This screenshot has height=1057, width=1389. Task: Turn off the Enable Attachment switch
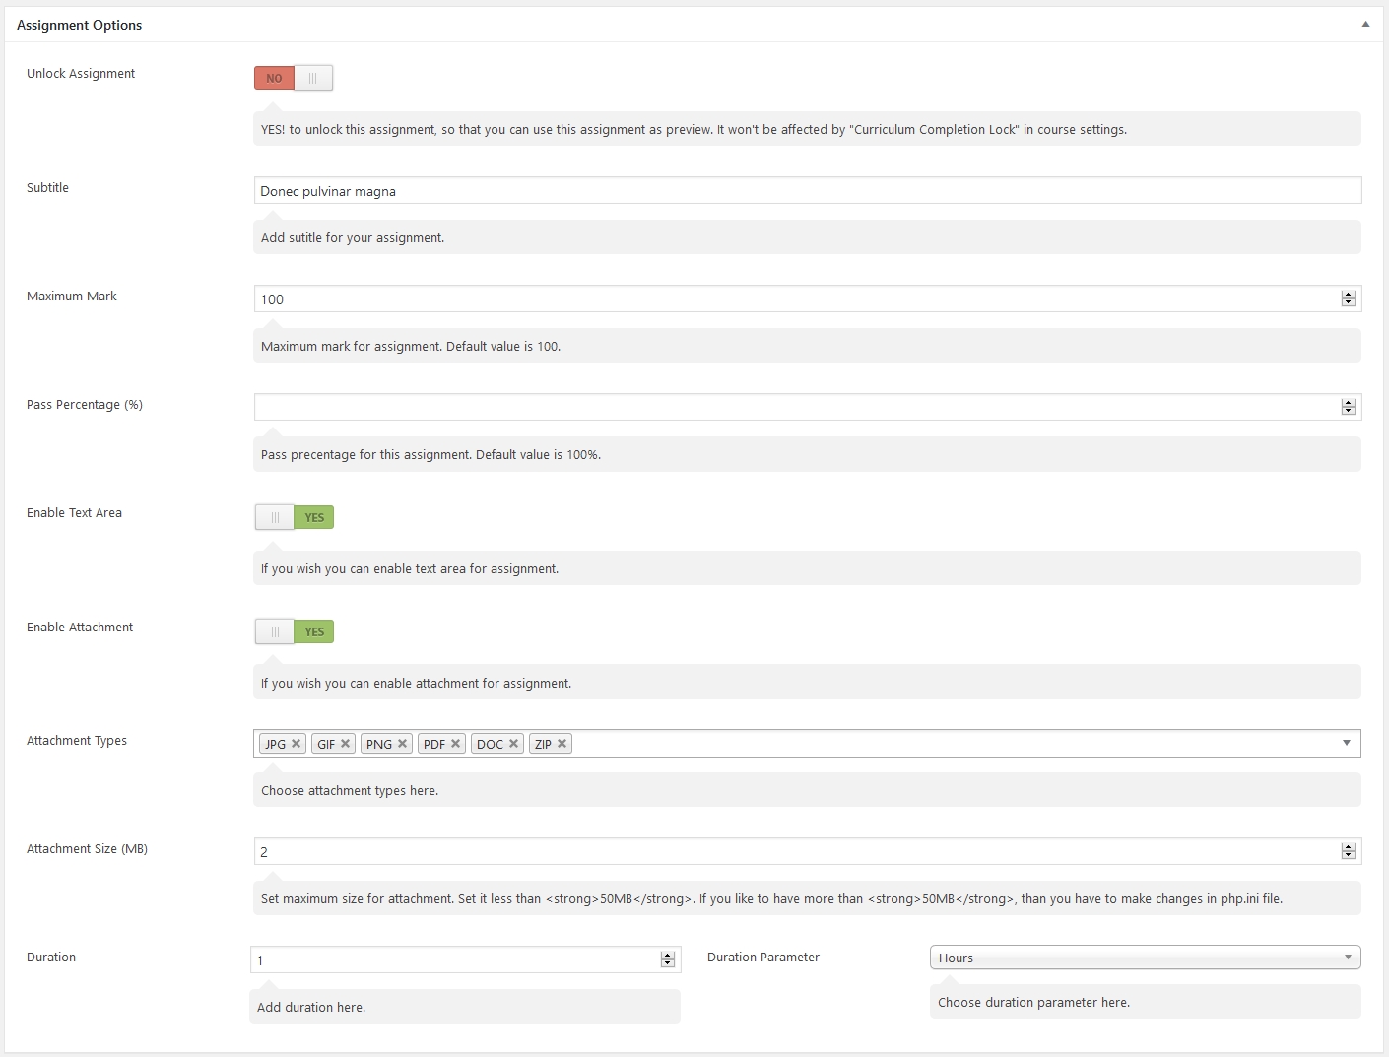click(x=294, y=631)
